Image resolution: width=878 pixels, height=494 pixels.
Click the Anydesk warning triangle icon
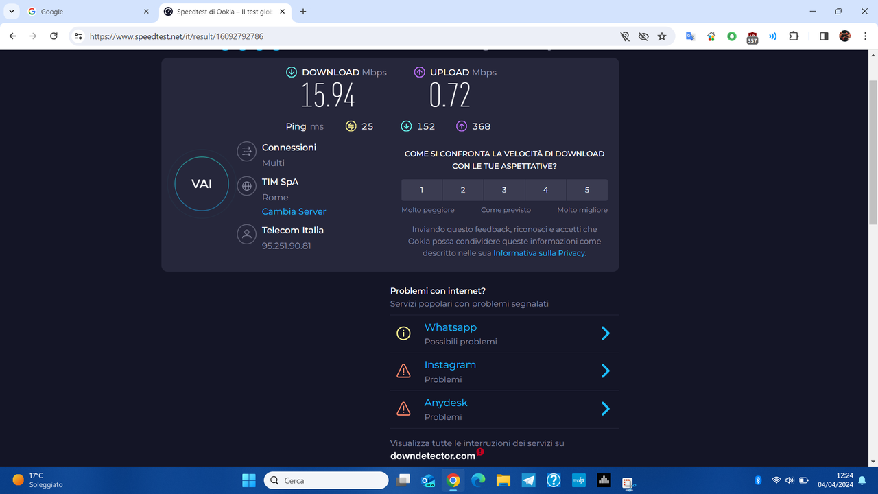(x=403, y=409)
